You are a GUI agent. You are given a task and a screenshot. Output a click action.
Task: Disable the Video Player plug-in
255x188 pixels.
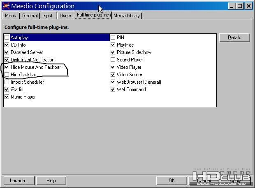click(113, 67)
